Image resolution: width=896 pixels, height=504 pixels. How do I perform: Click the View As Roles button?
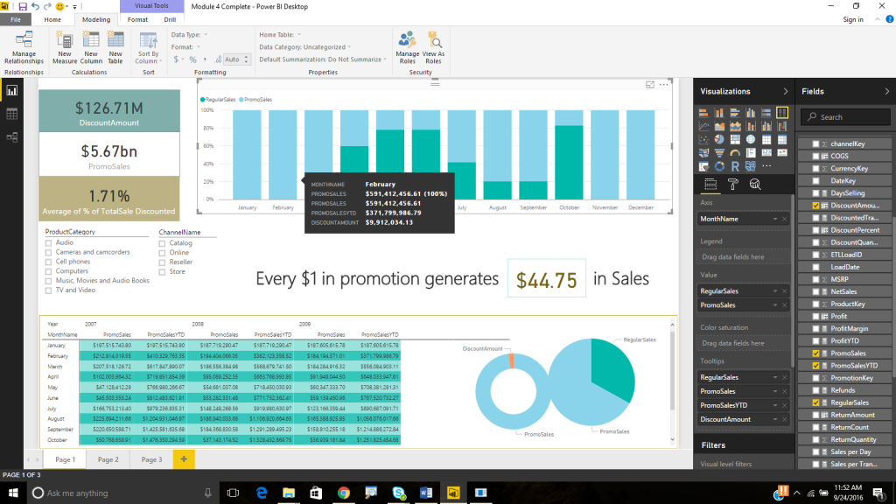coord(432,47)
